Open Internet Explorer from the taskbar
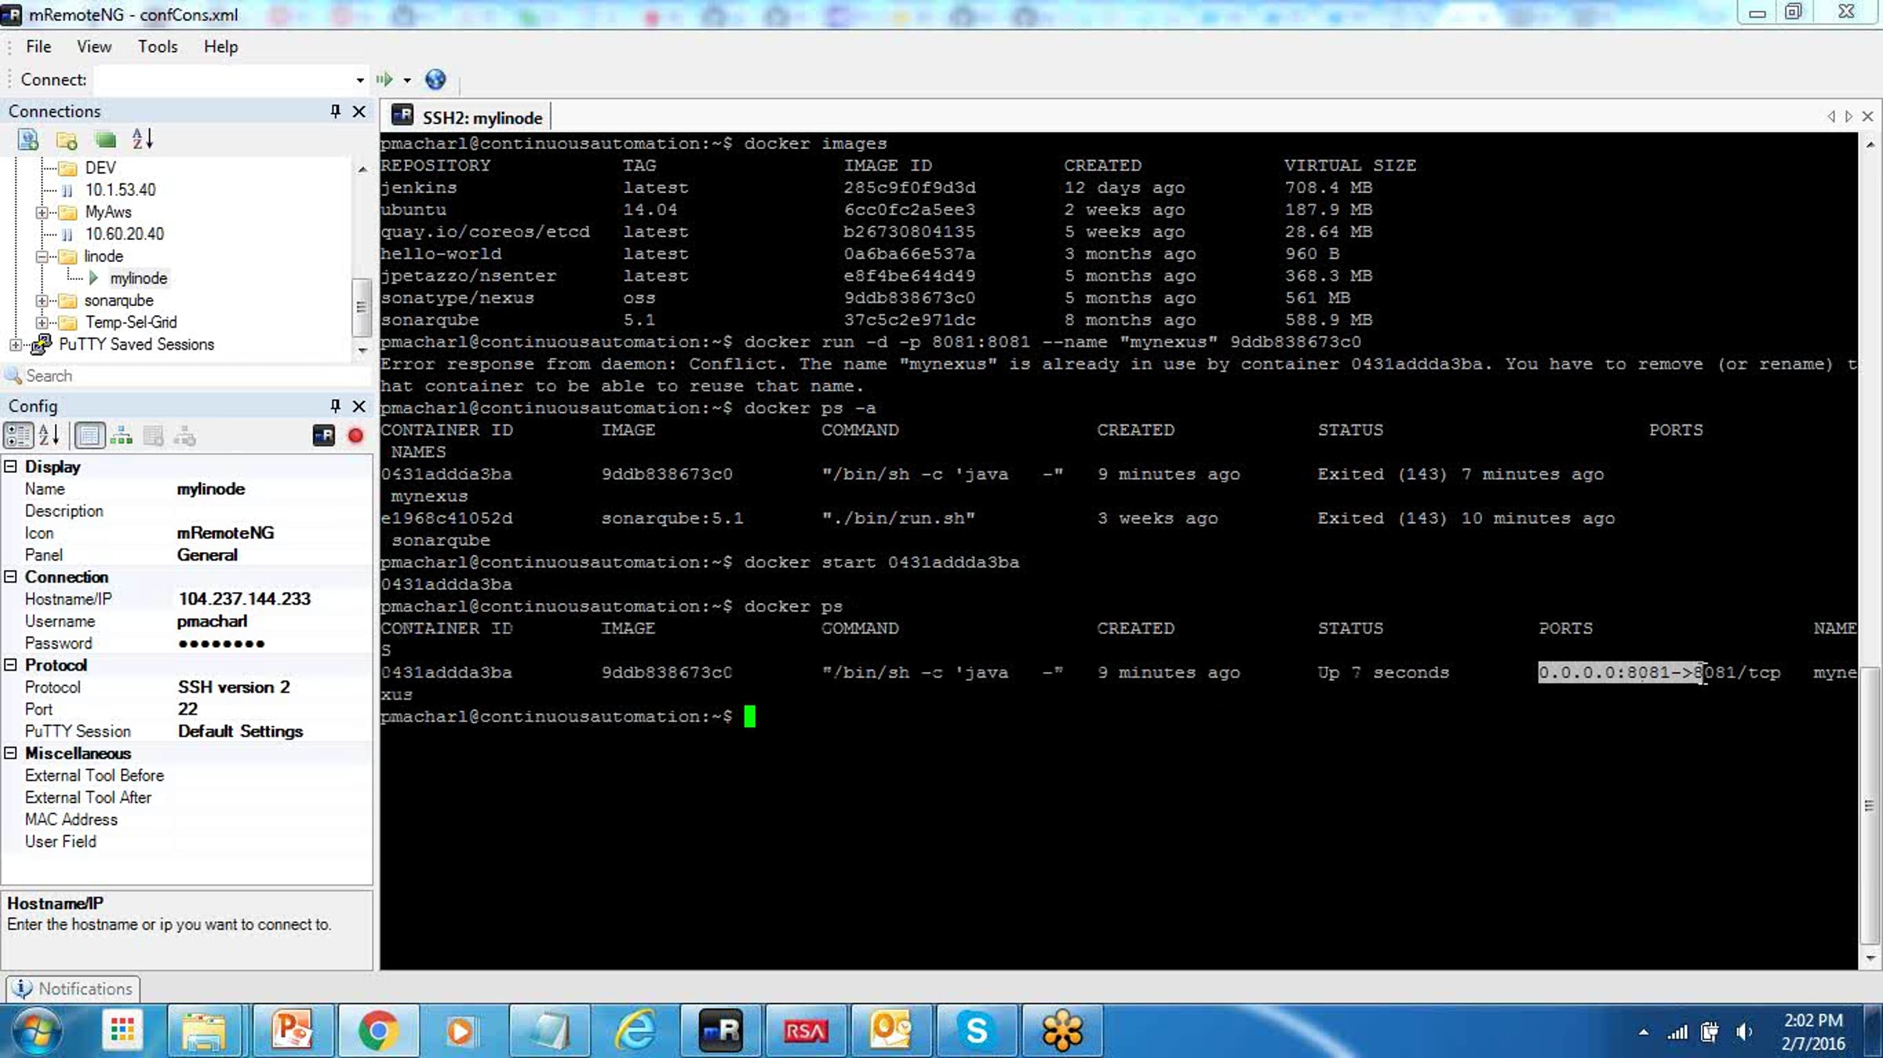1883x1058 pixels. 635,1031
